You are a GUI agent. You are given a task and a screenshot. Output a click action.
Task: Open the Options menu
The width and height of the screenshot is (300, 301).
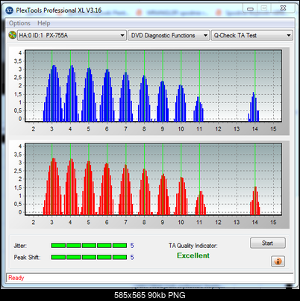click(x=19, y=23)
